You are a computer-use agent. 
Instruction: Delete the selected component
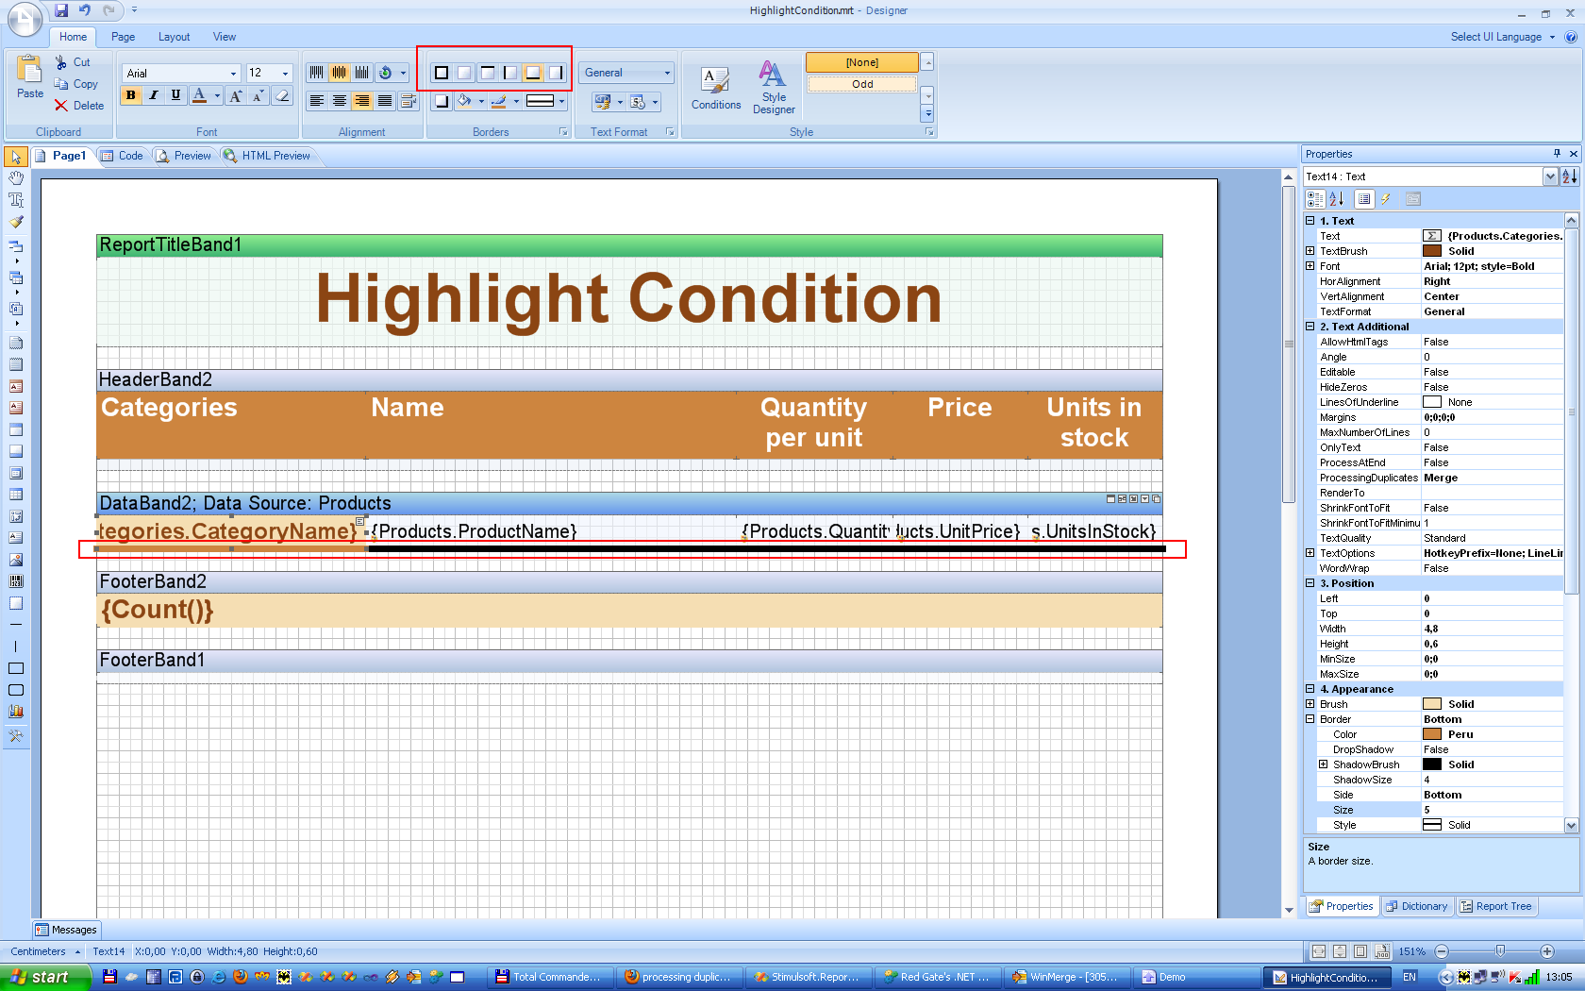pyautogui.click(x=79, y=106)
